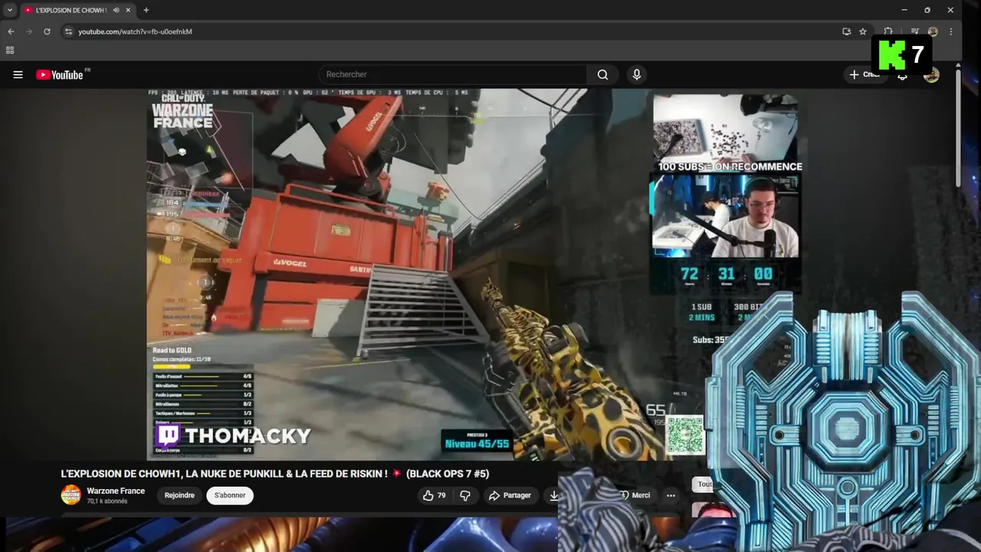Open the Warzone France channel name link

[x=116, y=491]
